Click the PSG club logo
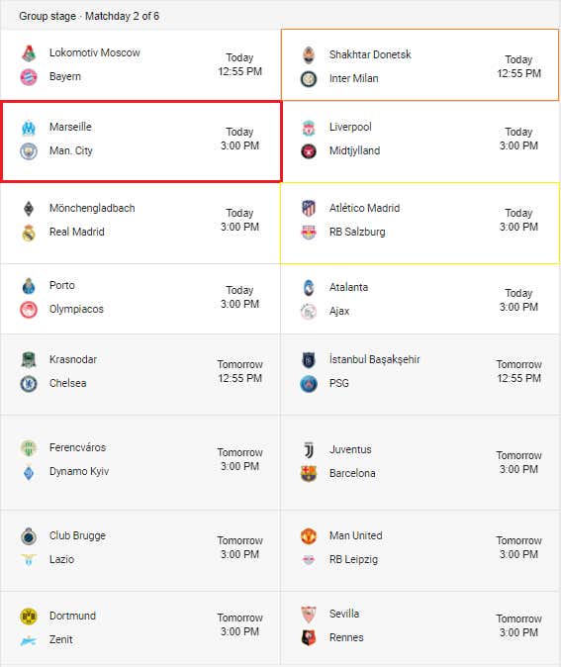This screenshot has width=561, height=667. point(309,383)
